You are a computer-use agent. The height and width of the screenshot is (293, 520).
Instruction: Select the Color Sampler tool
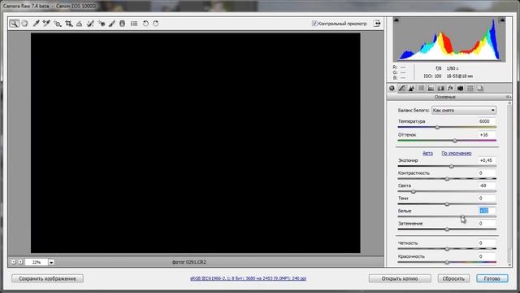point(46,24)
